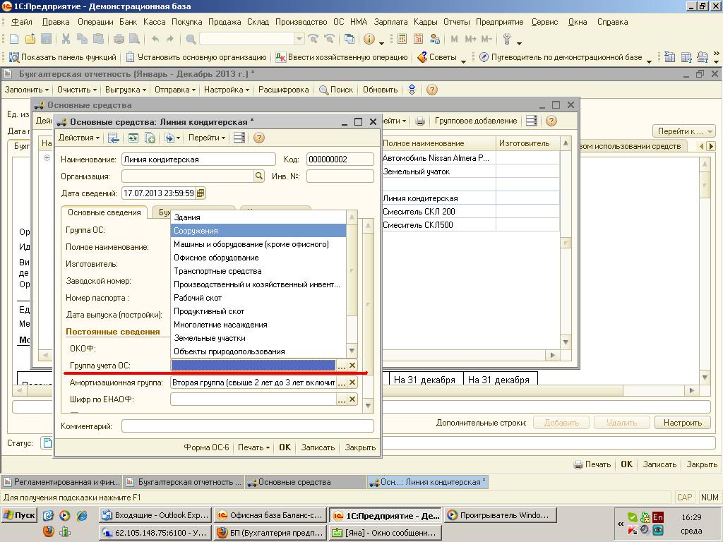The width and height of the screenshot is (723, 542).
Task: Click Ввести хозяйственную операцию
Action: [x=342, y=57]
